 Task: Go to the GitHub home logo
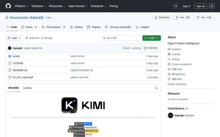(x=8, y=6)
